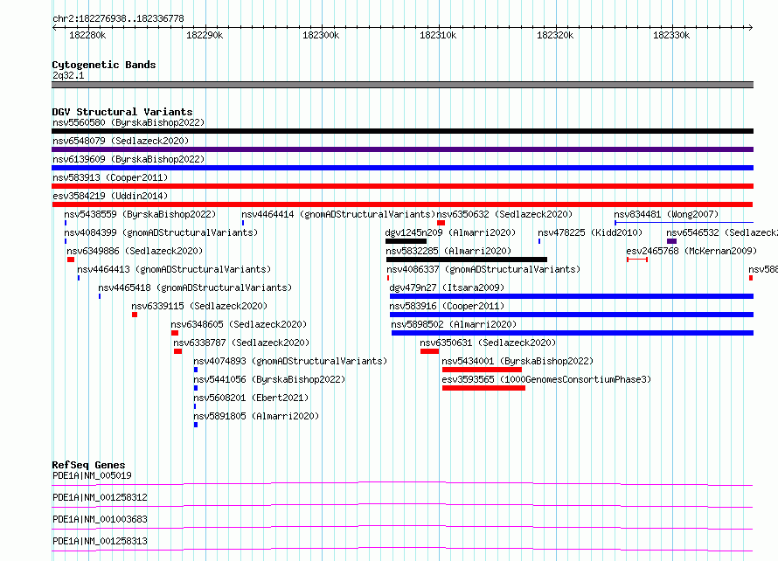Open nsv4086337 (gnomADStructuralVariants) label

[x=483, y=269]
